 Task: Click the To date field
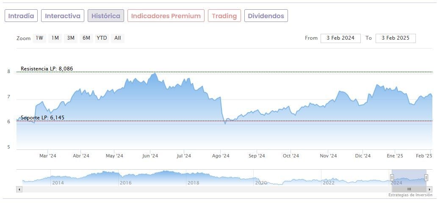396,38
